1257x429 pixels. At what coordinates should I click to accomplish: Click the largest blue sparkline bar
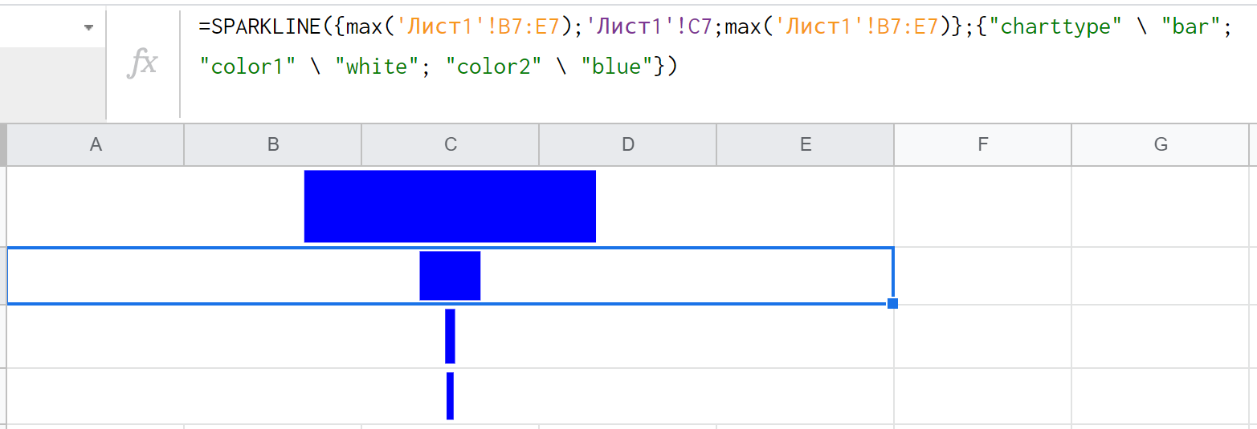[x=450, y=206]
